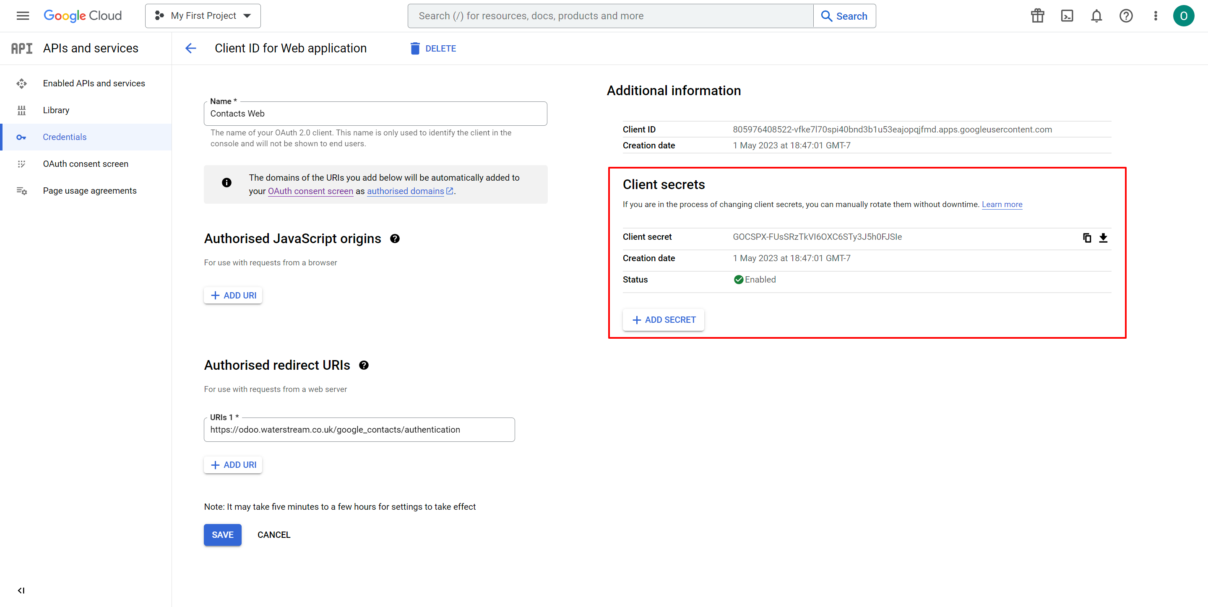Click the OAuth consent screen dots icon

21,164
